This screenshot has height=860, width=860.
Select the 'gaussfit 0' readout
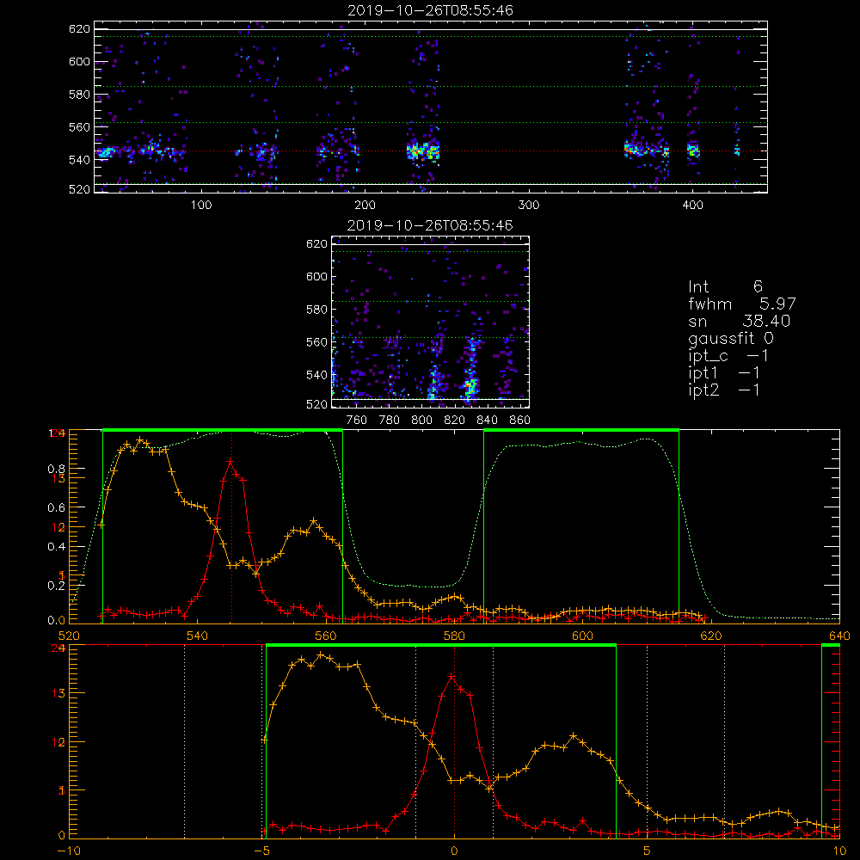click(731, 338)
